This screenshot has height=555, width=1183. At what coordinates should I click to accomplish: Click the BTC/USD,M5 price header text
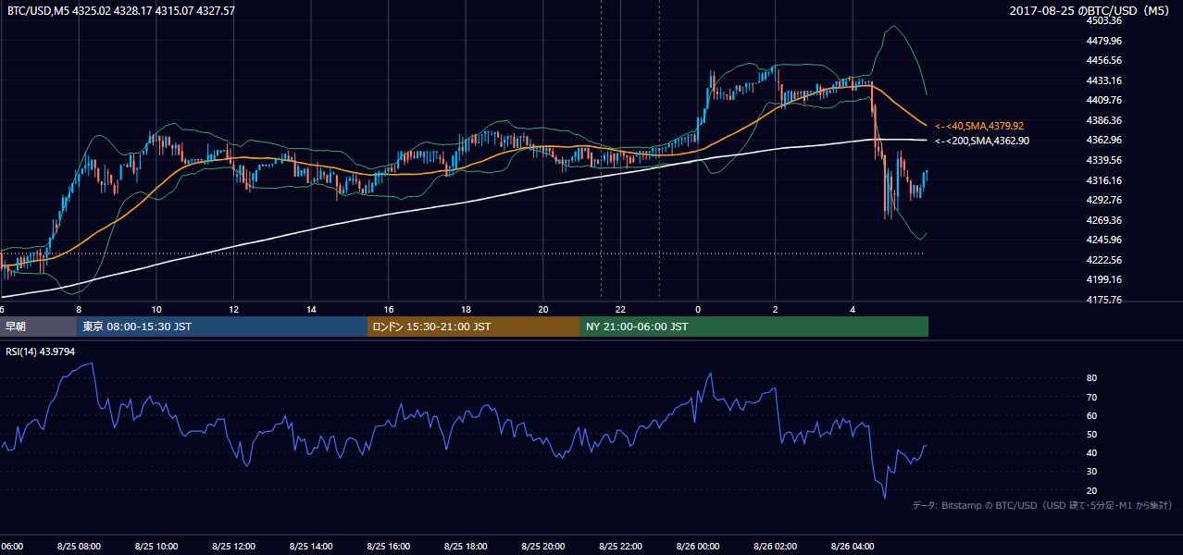coord(121,11)
